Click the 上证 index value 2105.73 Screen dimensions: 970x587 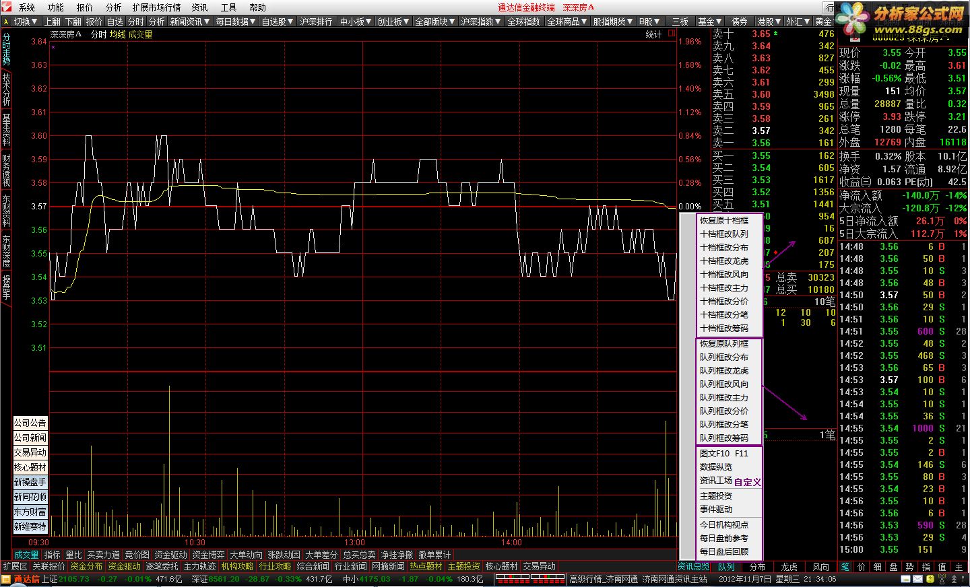point(75,579)
